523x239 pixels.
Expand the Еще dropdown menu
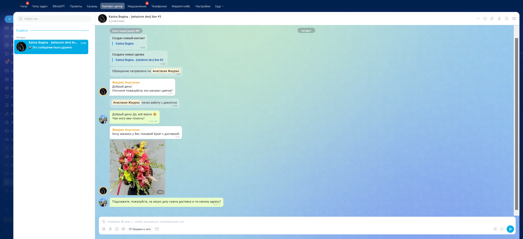pyautogui.click(x=219, y=6)
